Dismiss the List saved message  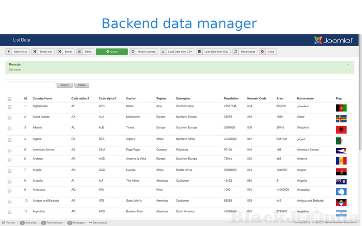(348, 65)
